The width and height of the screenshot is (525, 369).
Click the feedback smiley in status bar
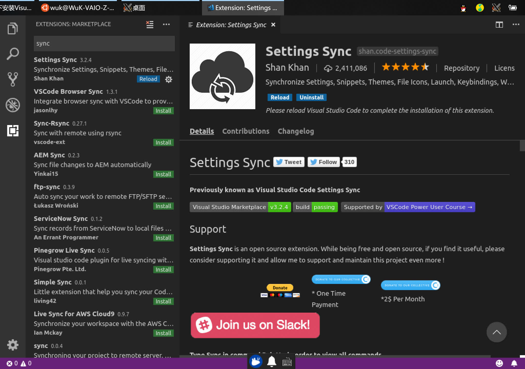(x=499, y=363)
